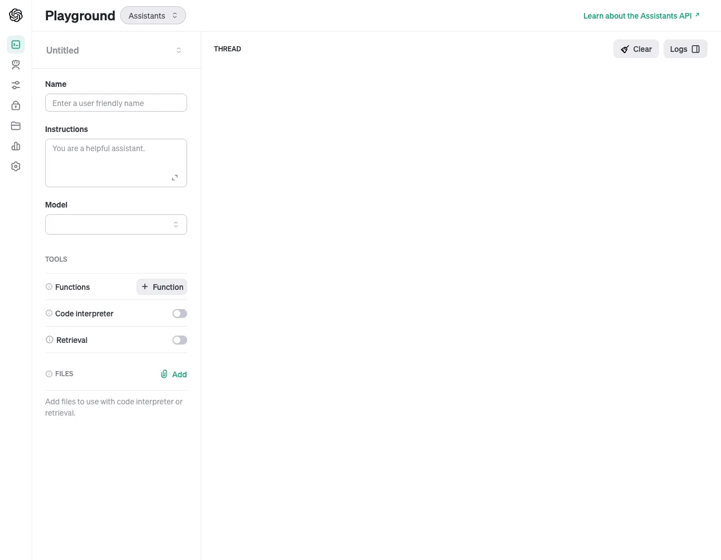Open the Playground terminal icon in sidebar
This screenshot has width=721, height=560.
click(15, 44)
